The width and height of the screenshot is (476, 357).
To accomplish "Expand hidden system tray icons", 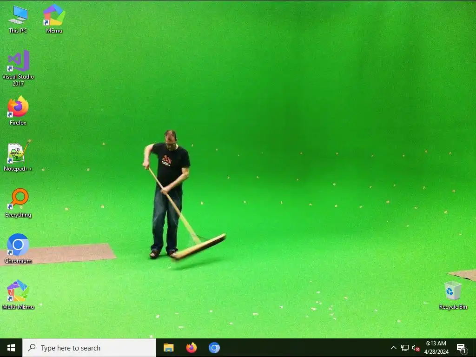I will 393,348.
